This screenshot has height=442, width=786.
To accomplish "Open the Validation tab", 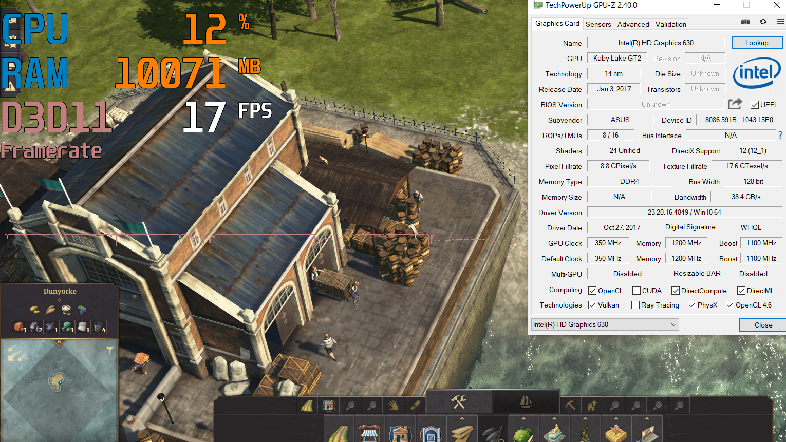I will (x=670, y=24).
